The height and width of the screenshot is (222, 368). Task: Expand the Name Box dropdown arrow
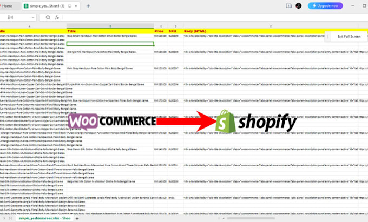point(33,17)
